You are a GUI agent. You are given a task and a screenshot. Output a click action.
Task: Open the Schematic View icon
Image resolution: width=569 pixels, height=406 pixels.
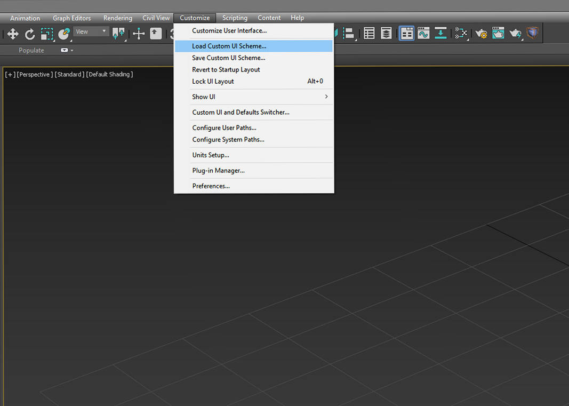click(x=440, y=34)
